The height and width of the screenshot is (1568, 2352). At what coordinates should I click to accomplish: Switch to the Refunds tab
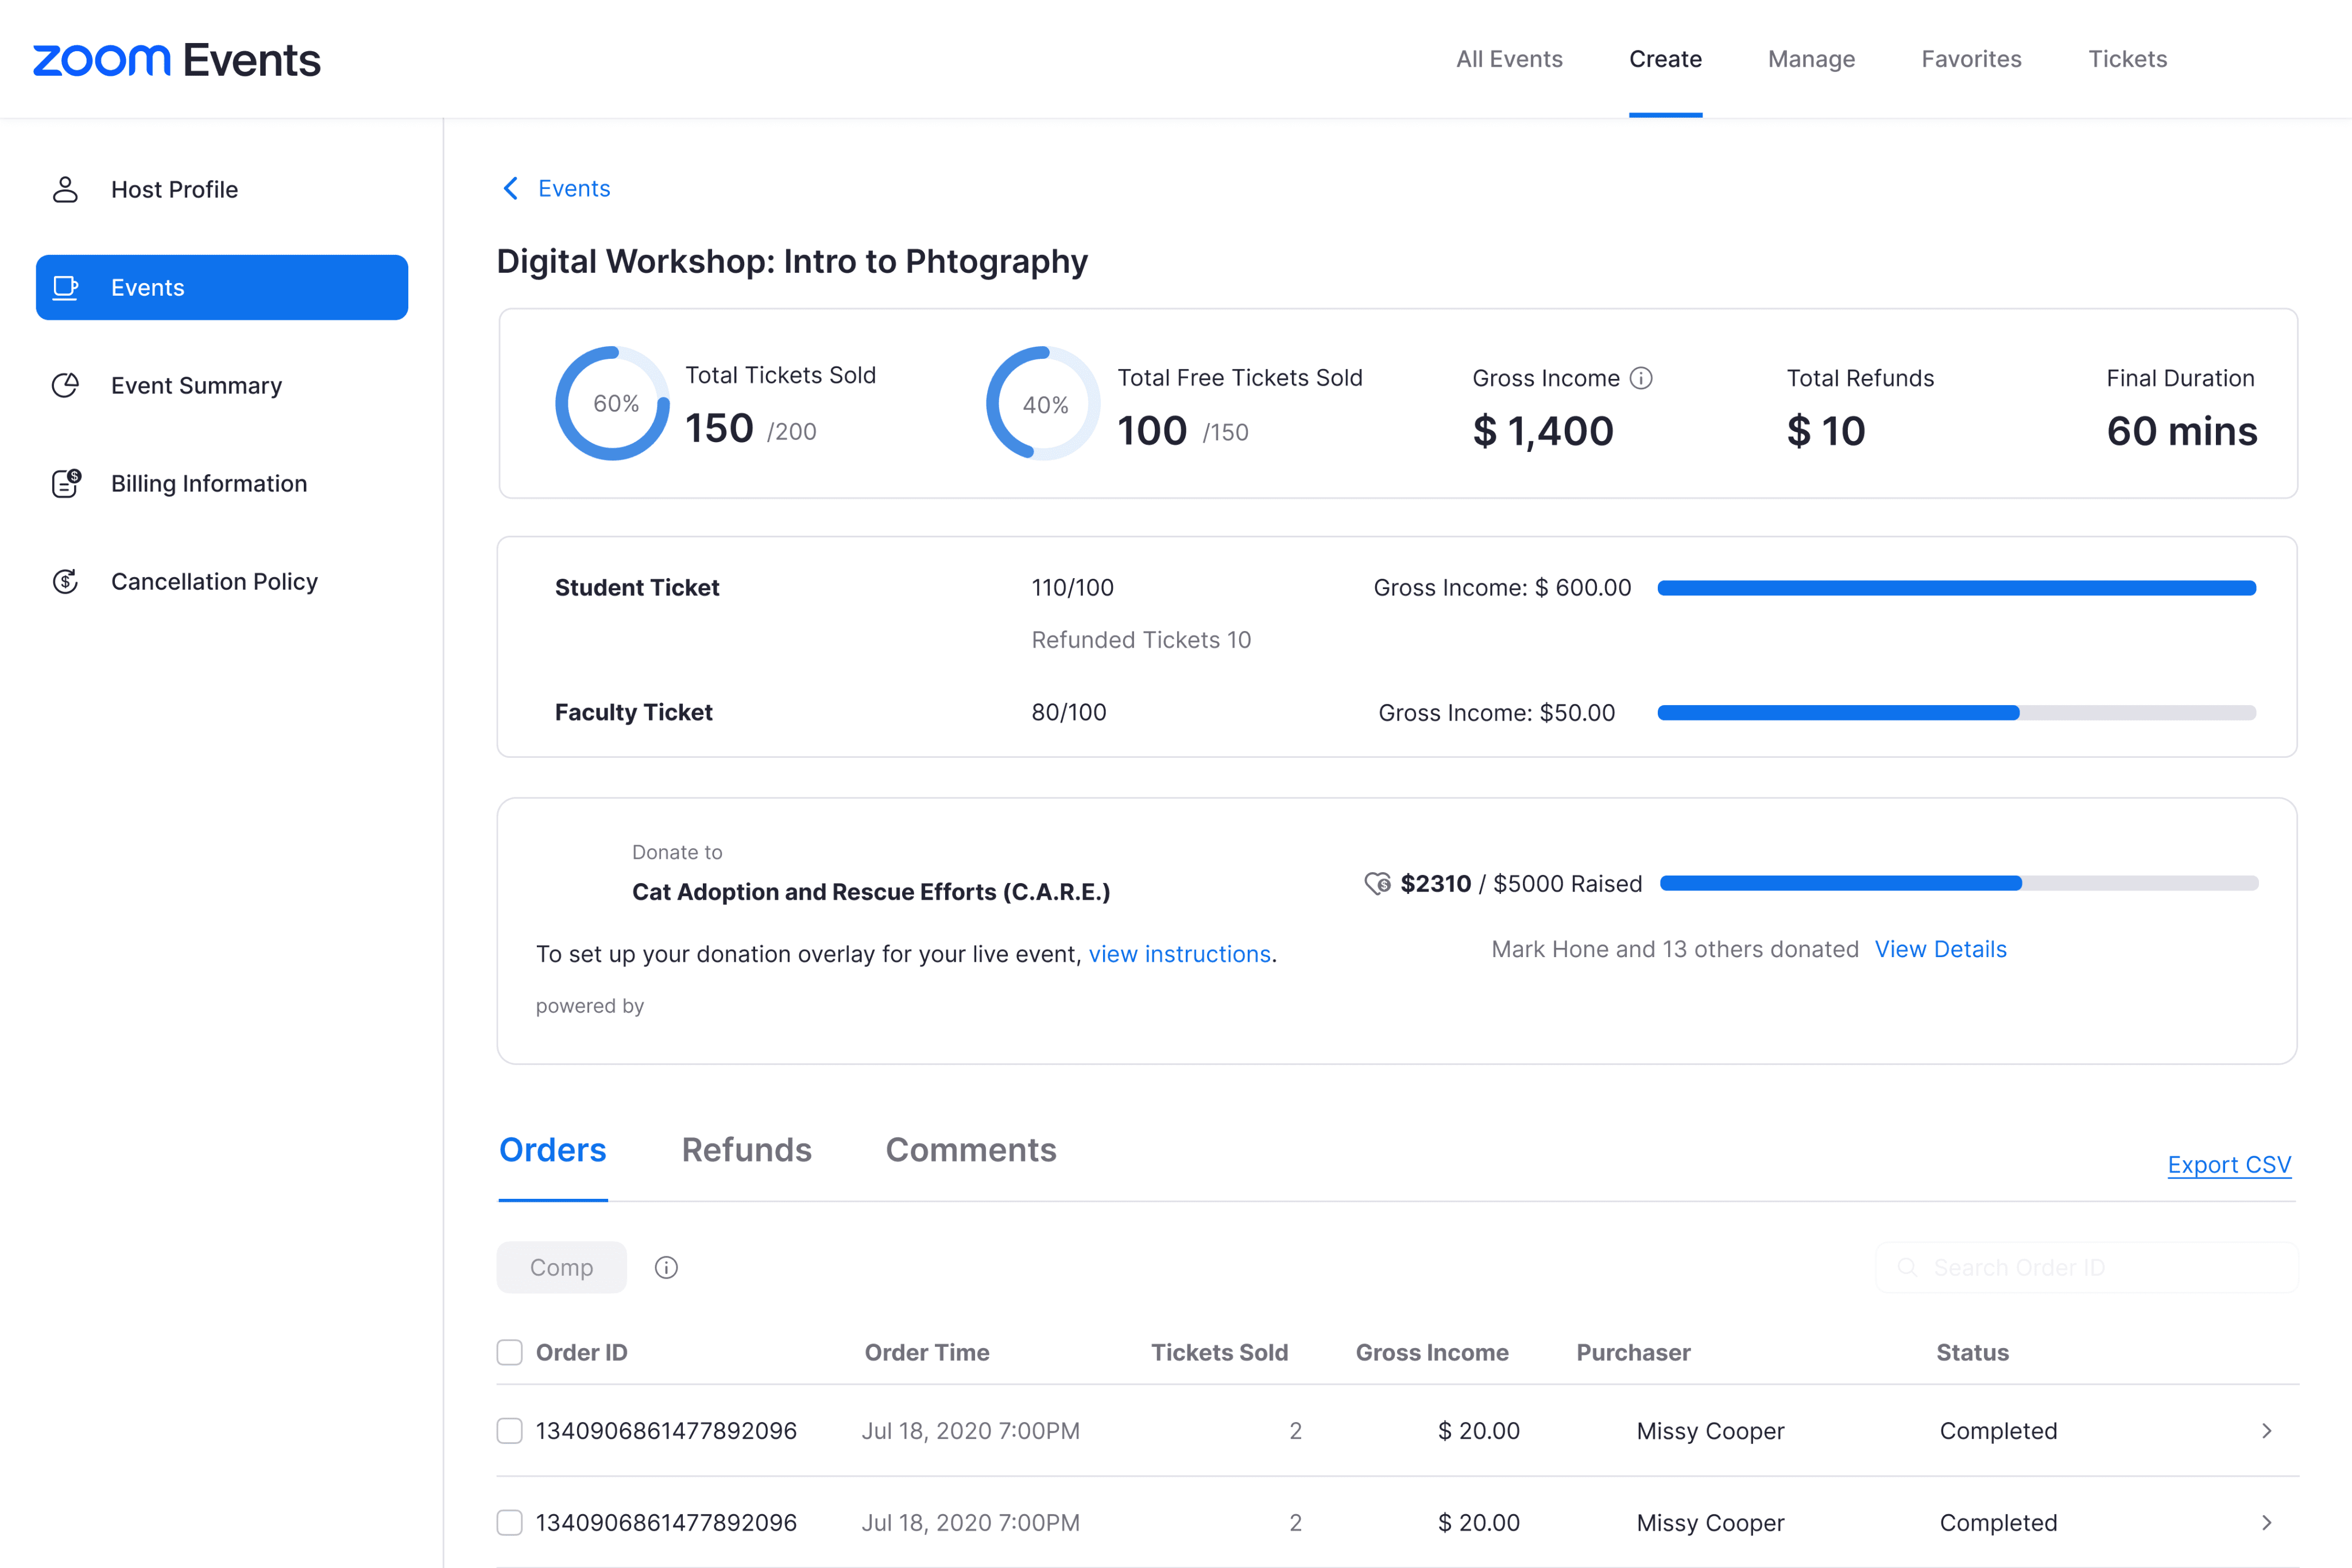tap(746, 1150)
